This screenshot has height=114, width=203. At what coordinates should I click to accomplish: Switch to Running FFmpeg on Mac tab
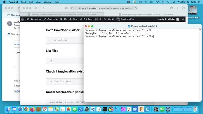[x=146, y=14]
